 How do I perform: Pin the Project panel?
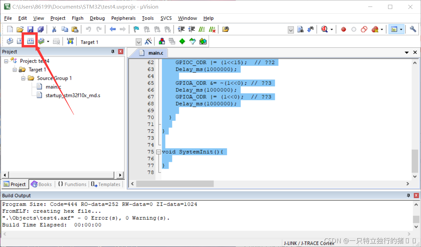[113, 52]
